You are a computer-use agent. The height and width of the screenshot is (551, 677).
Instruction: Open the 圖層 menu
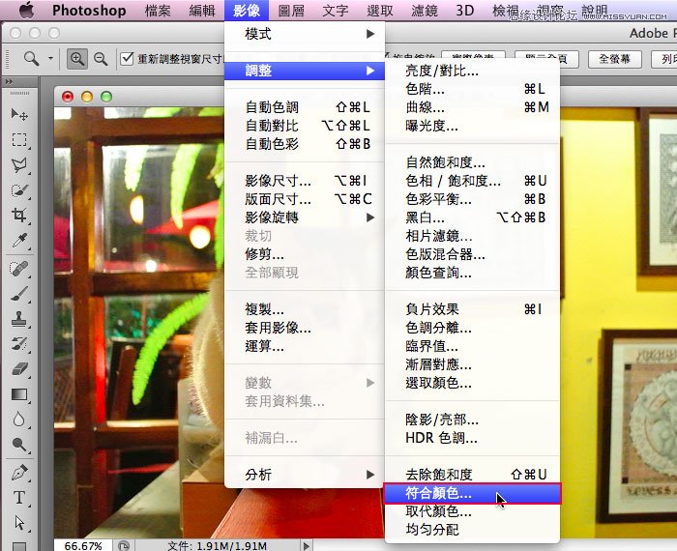tap(291, 11)
